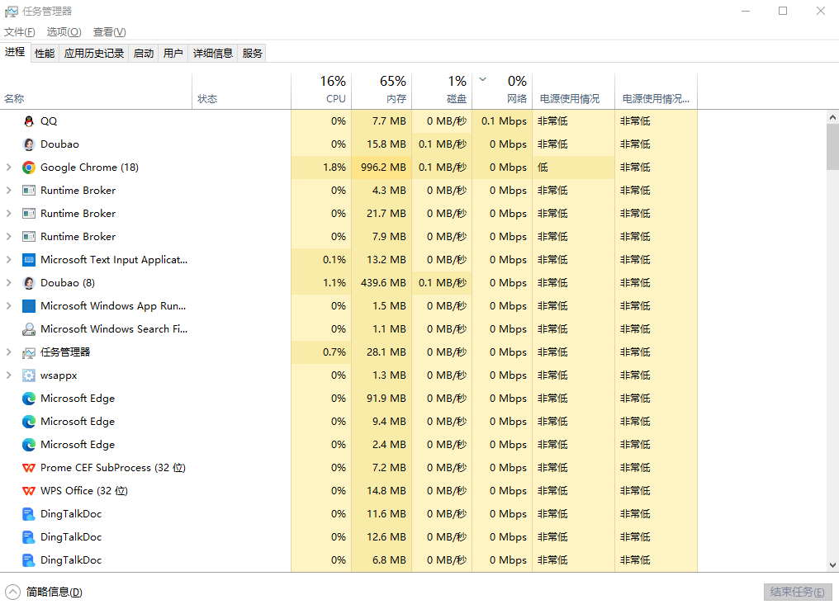This screenshot has width=839, height=609.
Task: Sort by the 16% CPU column header
Action: [321, 91]
